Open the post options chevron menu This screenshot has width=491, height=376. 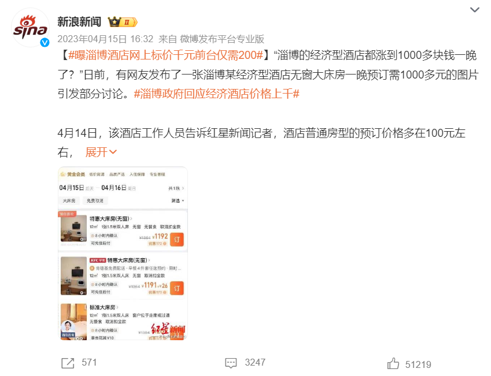pyautogui.click(x=475, y=10)
